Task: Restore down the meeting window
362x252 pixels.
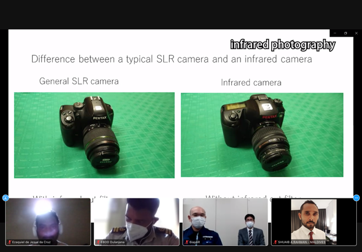Action: [x=346, y=33]
